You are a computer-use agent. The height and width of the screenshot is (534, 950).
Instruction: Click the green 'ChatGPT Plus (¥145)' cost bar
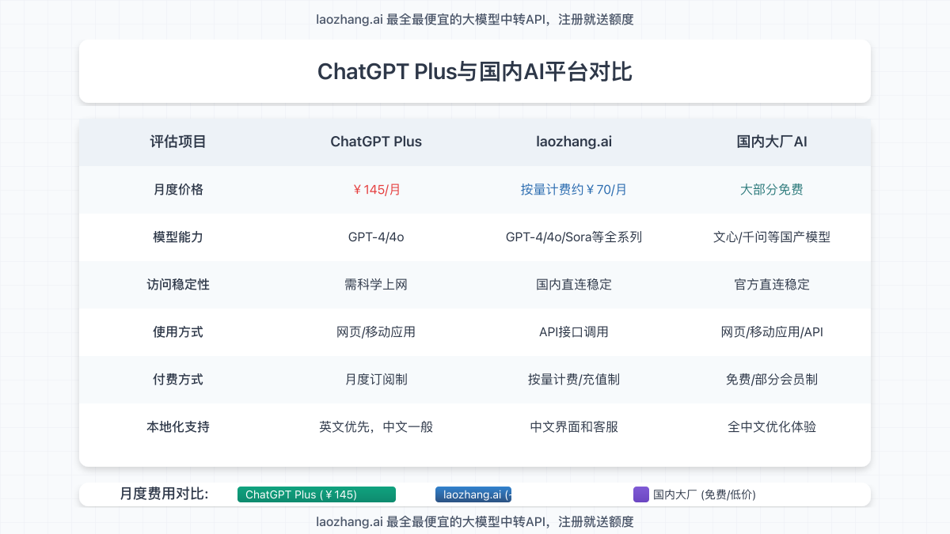[x=317, y=494]
